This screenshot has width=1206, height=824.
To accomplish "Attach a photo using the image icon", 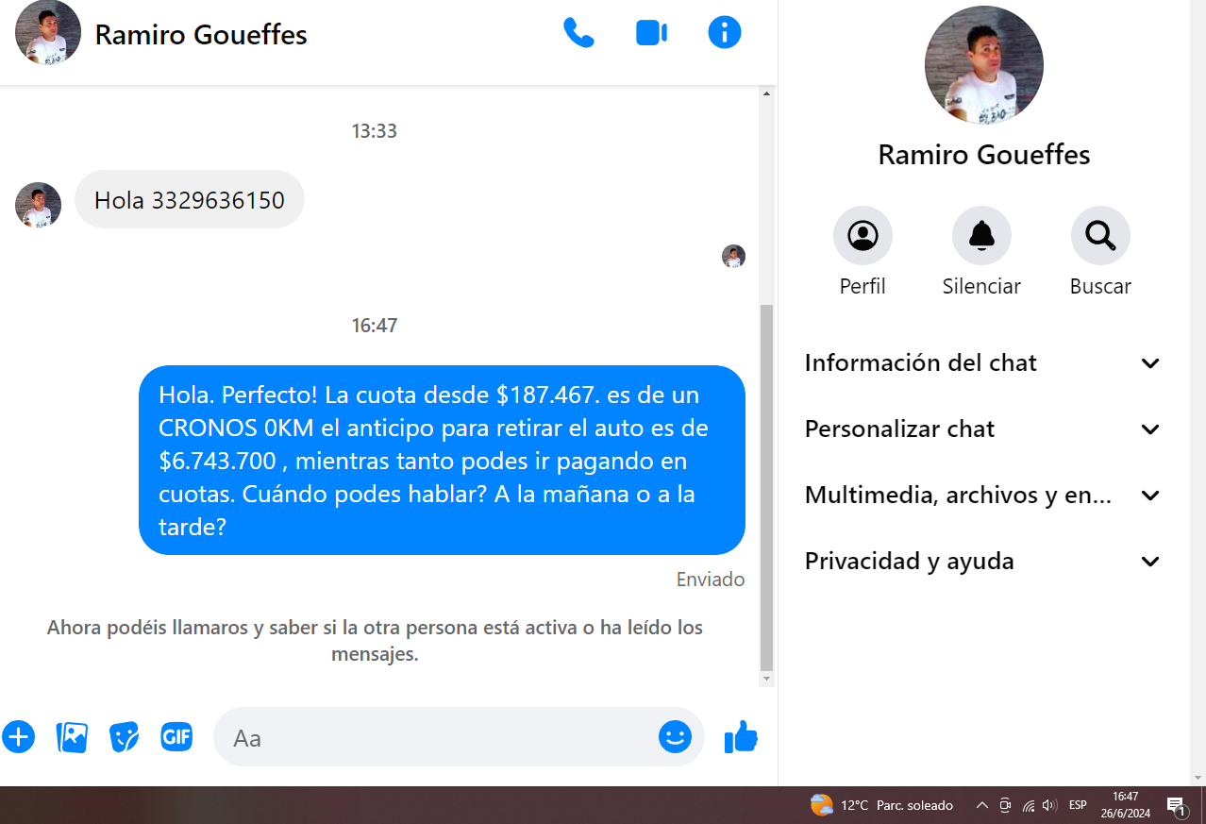I will coord(72,737).
